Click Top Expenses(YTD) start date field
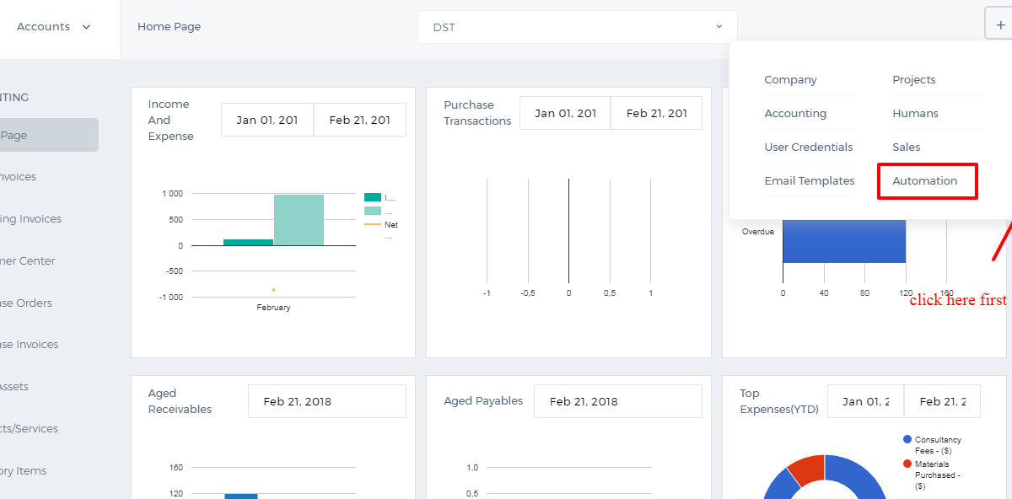This screenshot has height=499, width=1012. pos(865,401)
